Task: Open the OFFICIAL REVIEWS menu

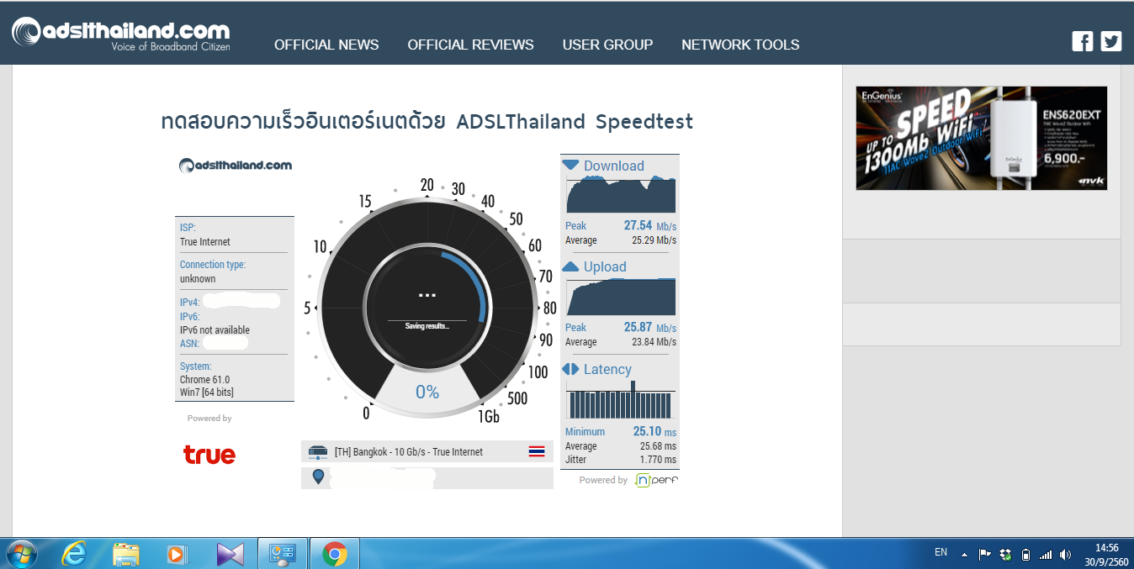Action: (470, 45)
